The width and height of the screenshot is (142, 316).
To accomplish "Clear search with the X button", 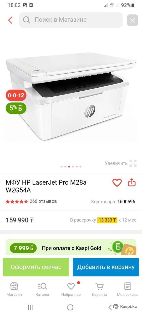I will pos(133,20).
